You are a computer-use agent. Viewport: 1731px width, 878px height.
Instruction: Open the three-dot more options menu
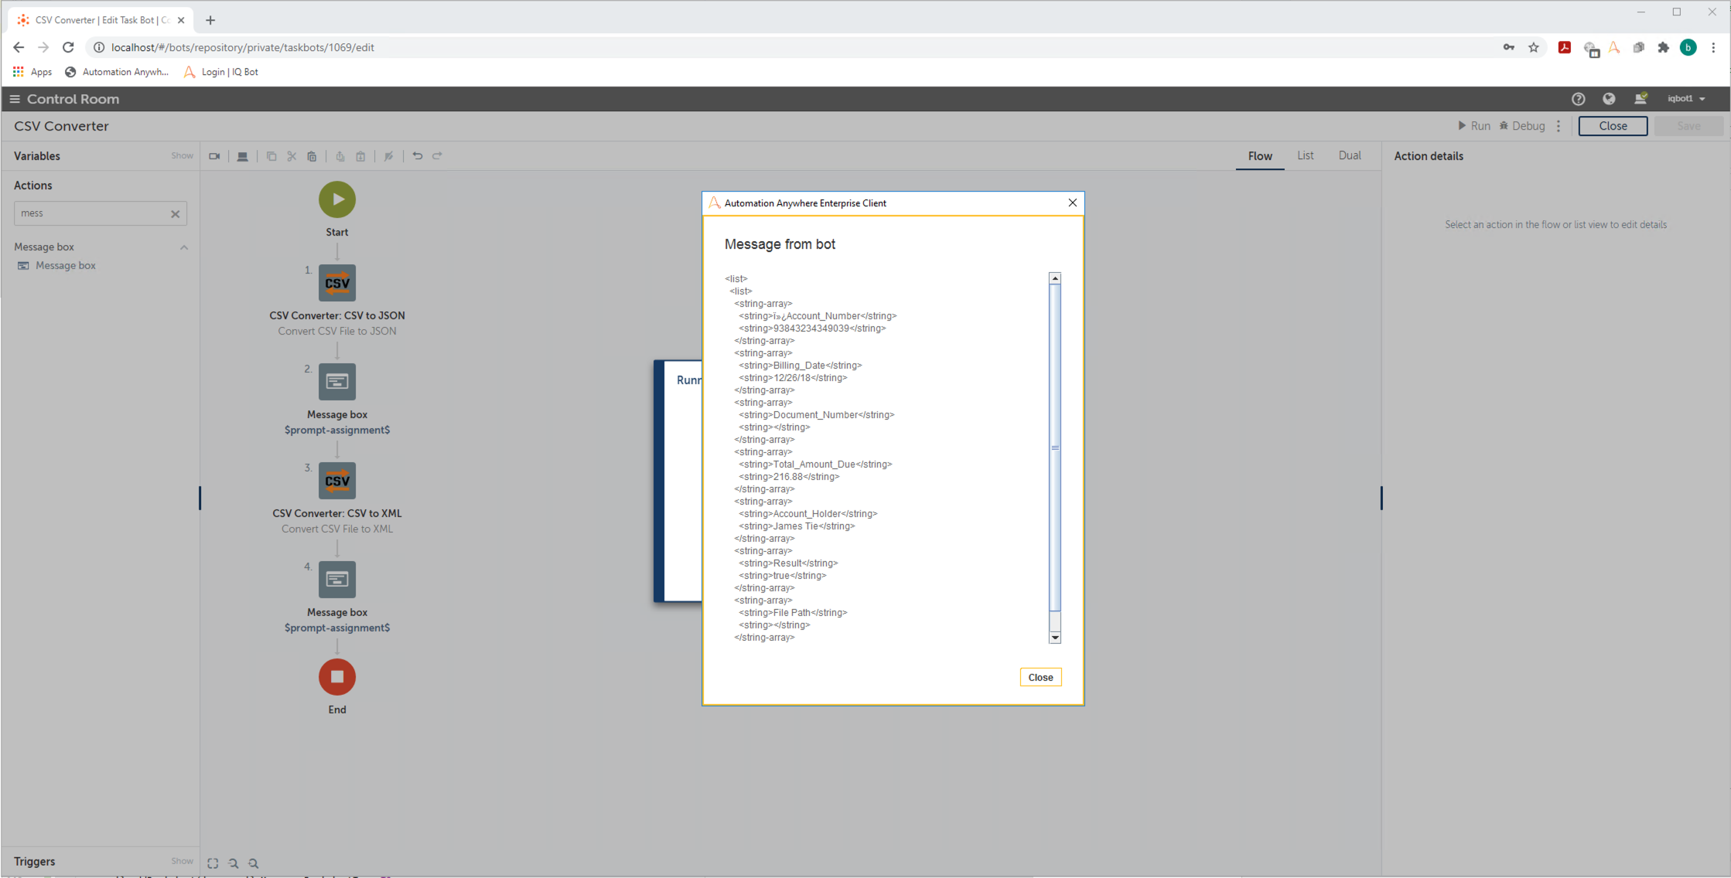1559,126
